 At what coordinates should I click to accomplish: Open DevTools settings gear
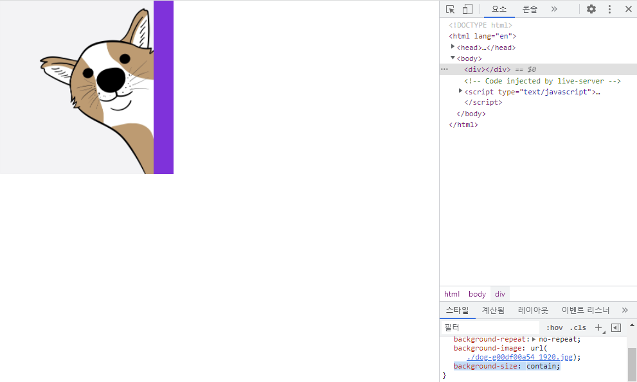pos(591,9)
